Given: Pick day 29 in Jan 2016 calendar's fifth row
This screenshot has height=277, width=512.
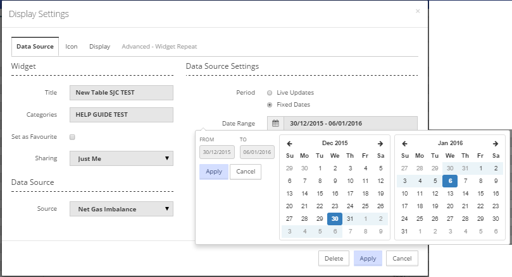Looking at the screenshot, I should (480, 219).
